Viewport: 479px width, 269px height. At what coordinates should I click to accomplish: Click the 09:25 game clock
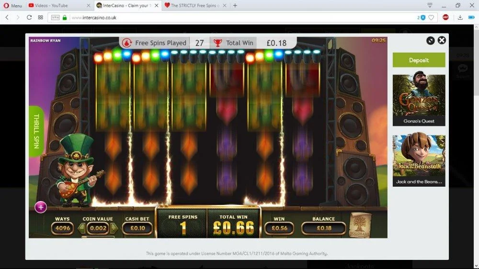(378, 40)
